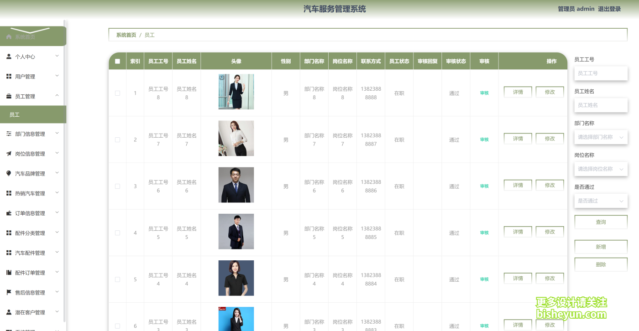
Task: Click the wallet icon for 订单信息管理
Action: 9,213
